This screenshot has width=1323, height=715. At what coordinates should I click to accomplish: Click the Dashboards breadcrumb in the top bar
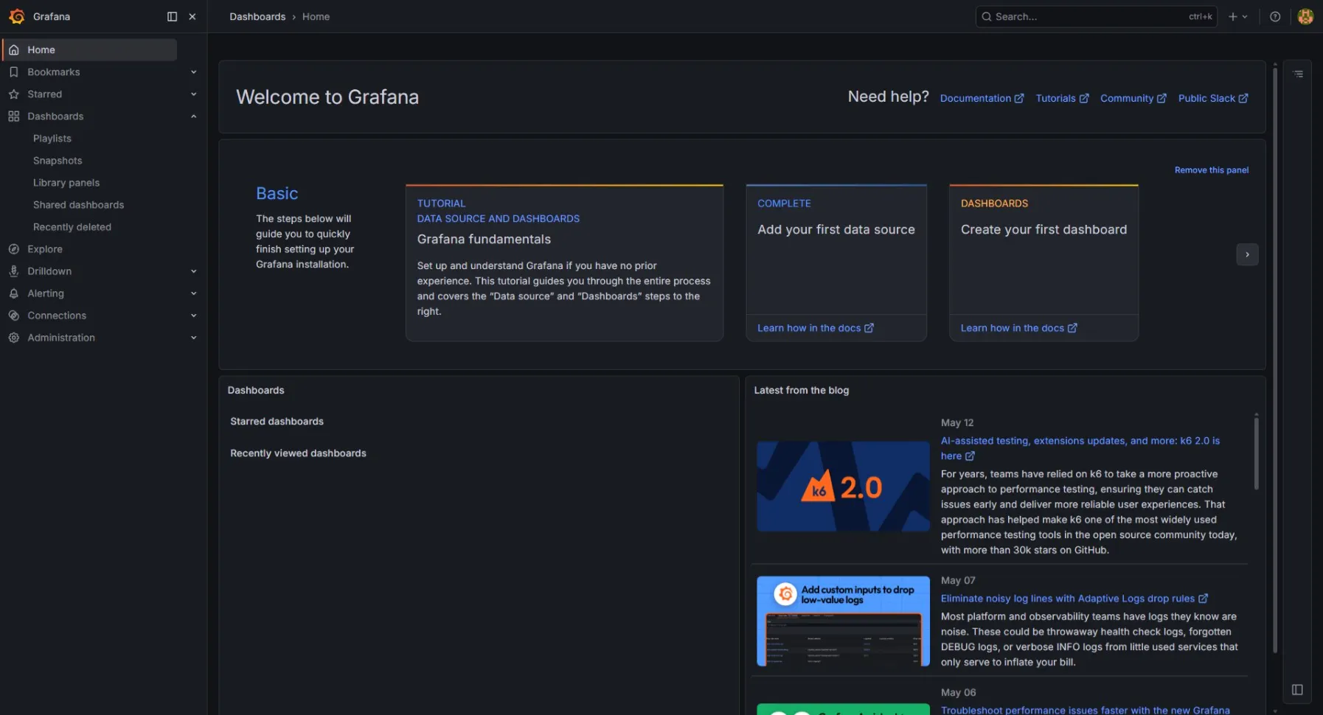[x=257, y=16]
